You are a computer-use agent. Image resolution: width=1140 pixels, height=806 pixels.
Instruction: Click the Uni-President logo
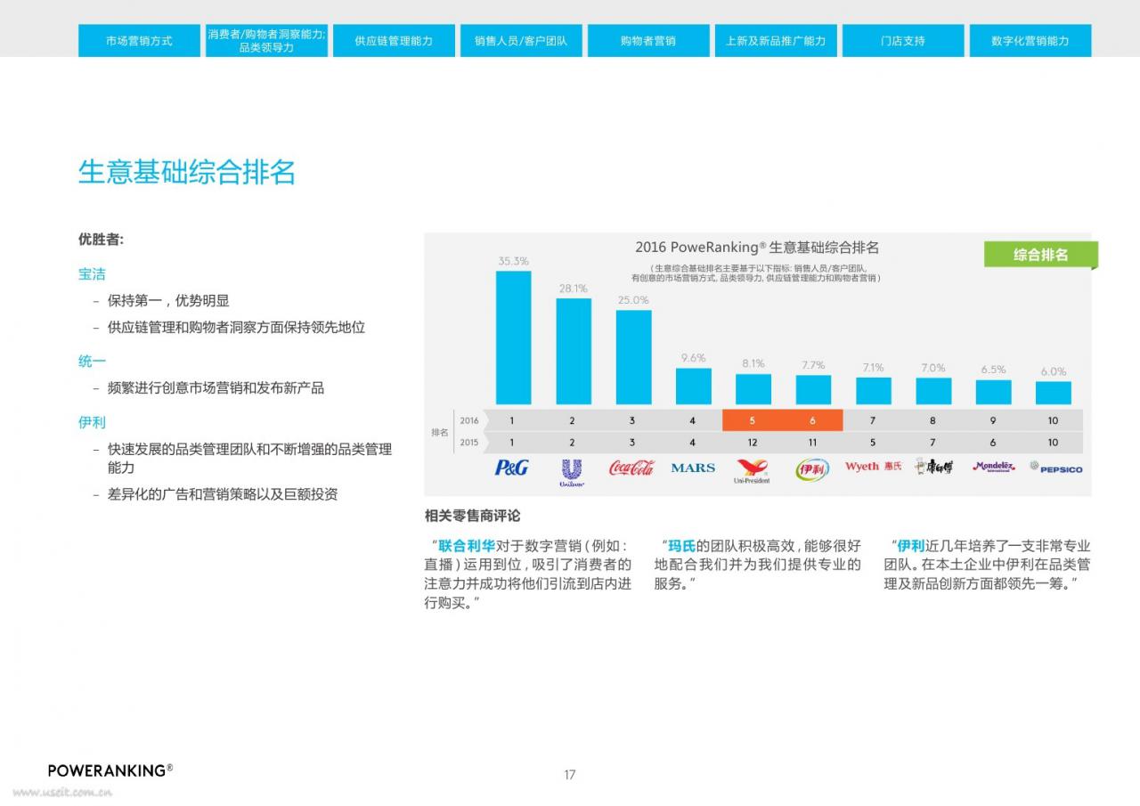tap(752, 470)
